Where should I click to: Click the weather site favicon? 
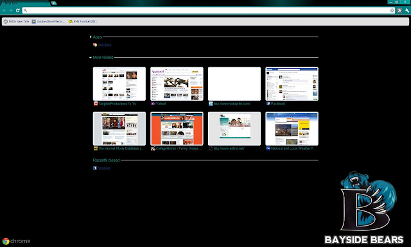pyautogui.click(x=268, y=148)
